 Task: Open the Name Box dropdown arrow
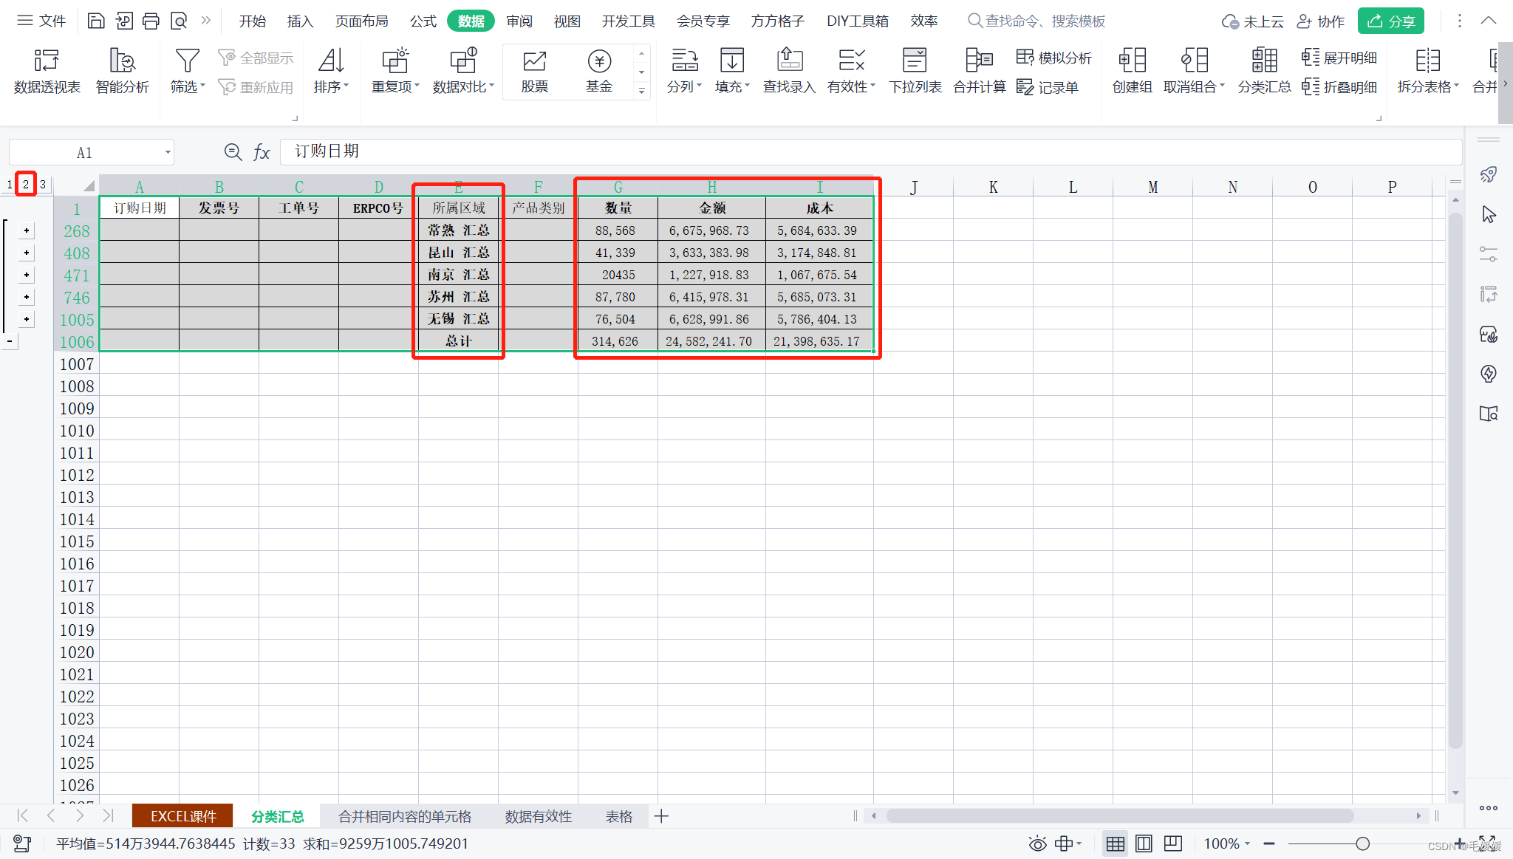pyautogui.click(x=168, y=153)
